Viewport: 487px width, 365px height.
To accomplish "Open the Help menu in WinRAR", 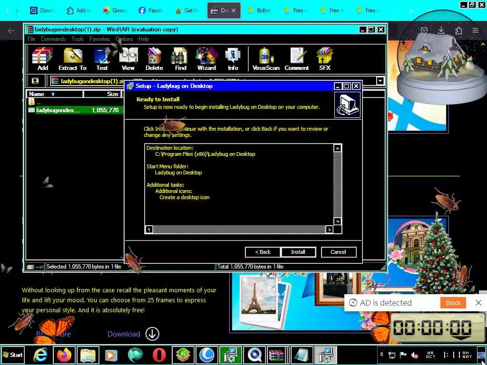I will tap(144, 39).
